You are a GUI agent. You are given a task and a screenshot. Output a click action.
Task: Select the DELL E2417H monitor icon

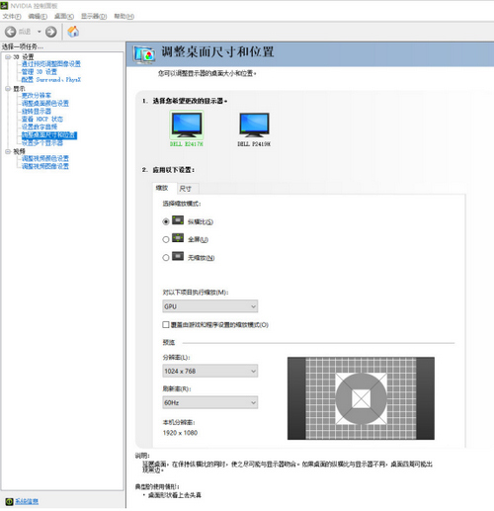pyautogui.click(x=187, y=126)
